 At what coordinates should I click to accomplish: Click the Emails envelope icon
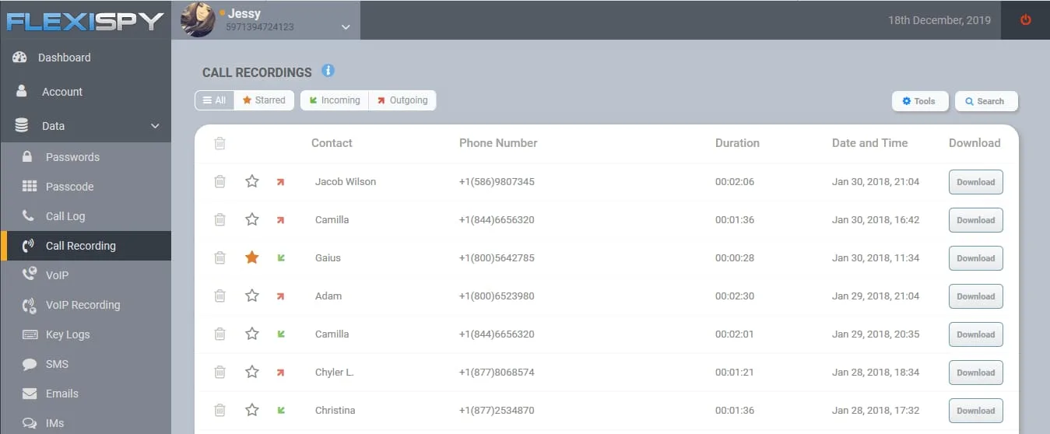[30, 394]
